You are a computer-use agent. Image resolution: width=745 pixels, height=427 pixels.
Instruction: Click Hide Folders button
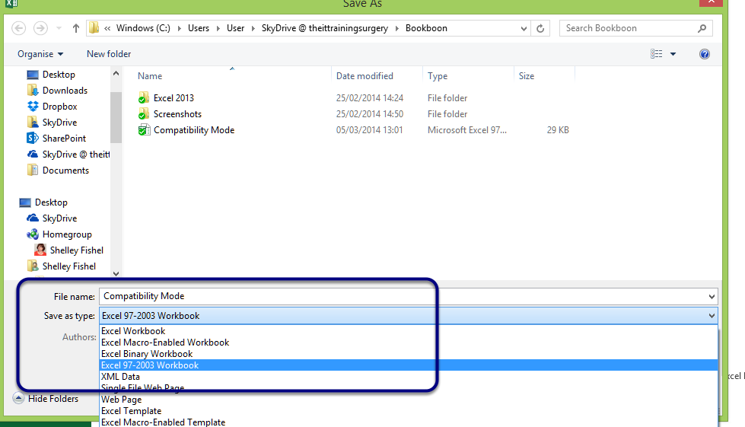click(x=46, y=399)
